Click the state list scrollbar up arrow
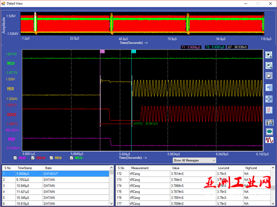277x207 pixels. pyautogui.click(x=111, y=167)
